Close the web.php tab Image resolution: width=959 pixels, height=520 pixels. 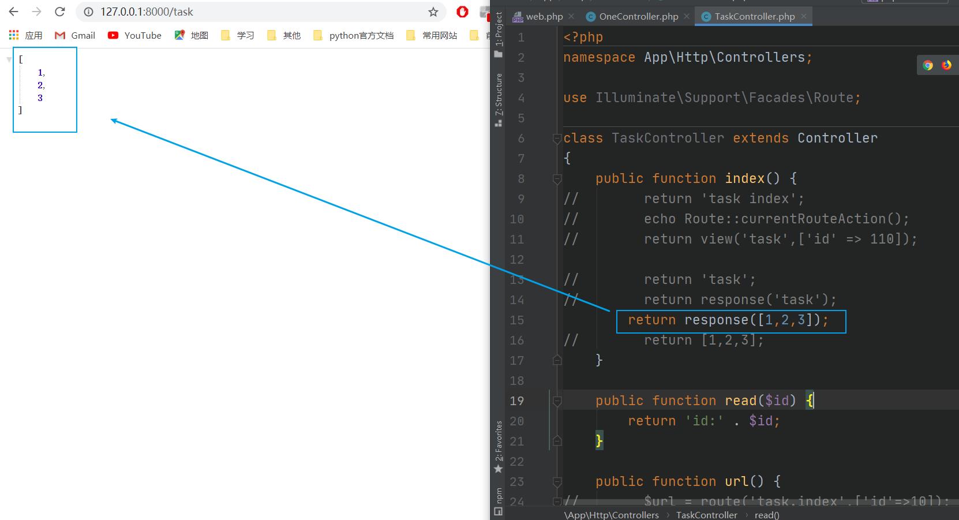[x=571, y=16]
